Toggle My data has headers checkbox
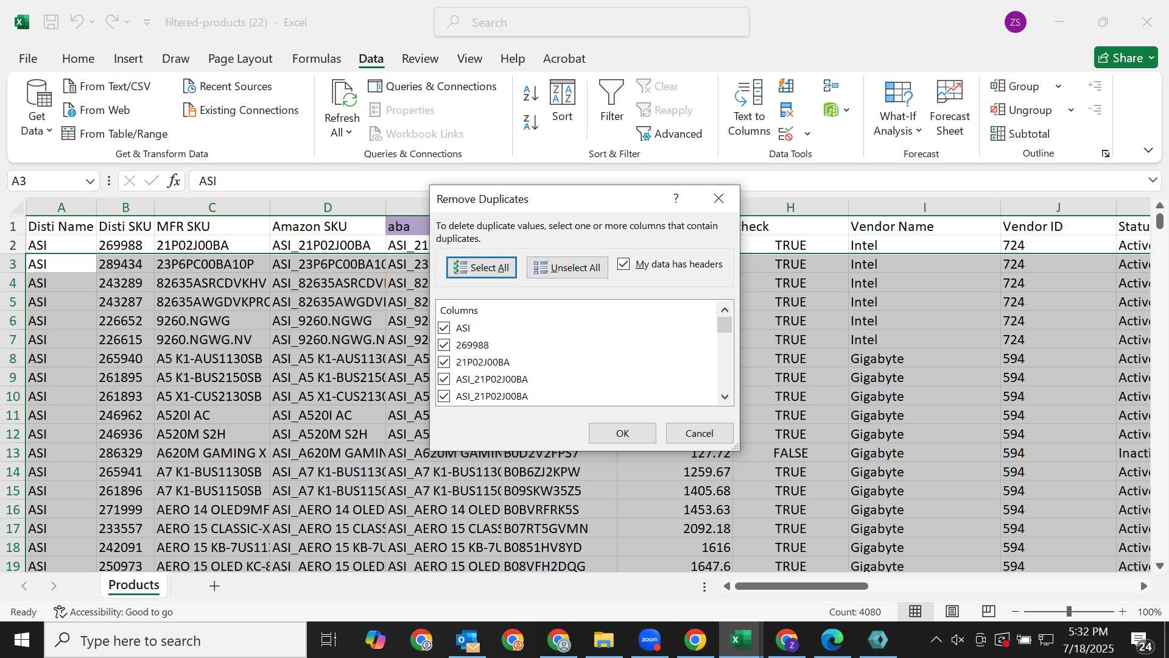The height and width of the screenshot is (658, 1169). point(623,264)
